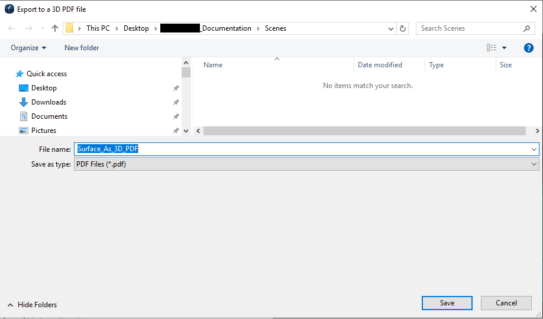
Task: Click the horizontal scrollbar thumb in file list
Action: tap(364, 131)
